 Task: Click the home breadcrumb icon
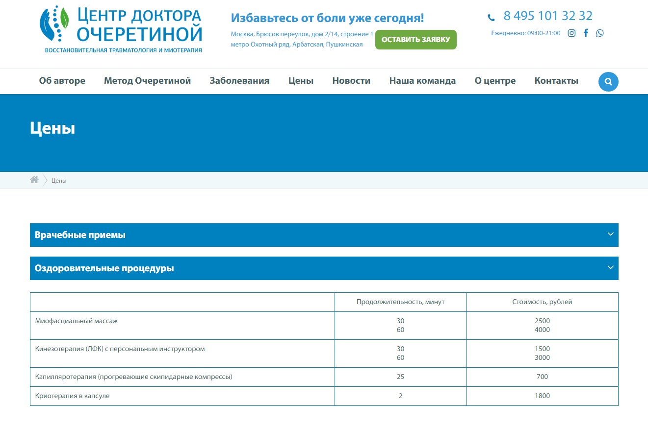[x=34, y=180]
